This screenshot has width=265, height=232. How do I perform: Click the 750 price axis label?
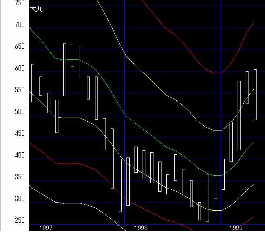19,3
